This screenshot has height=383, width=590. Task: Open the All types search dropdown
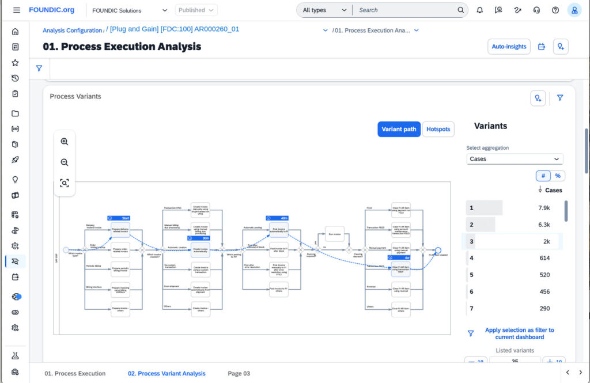[324, 10]
